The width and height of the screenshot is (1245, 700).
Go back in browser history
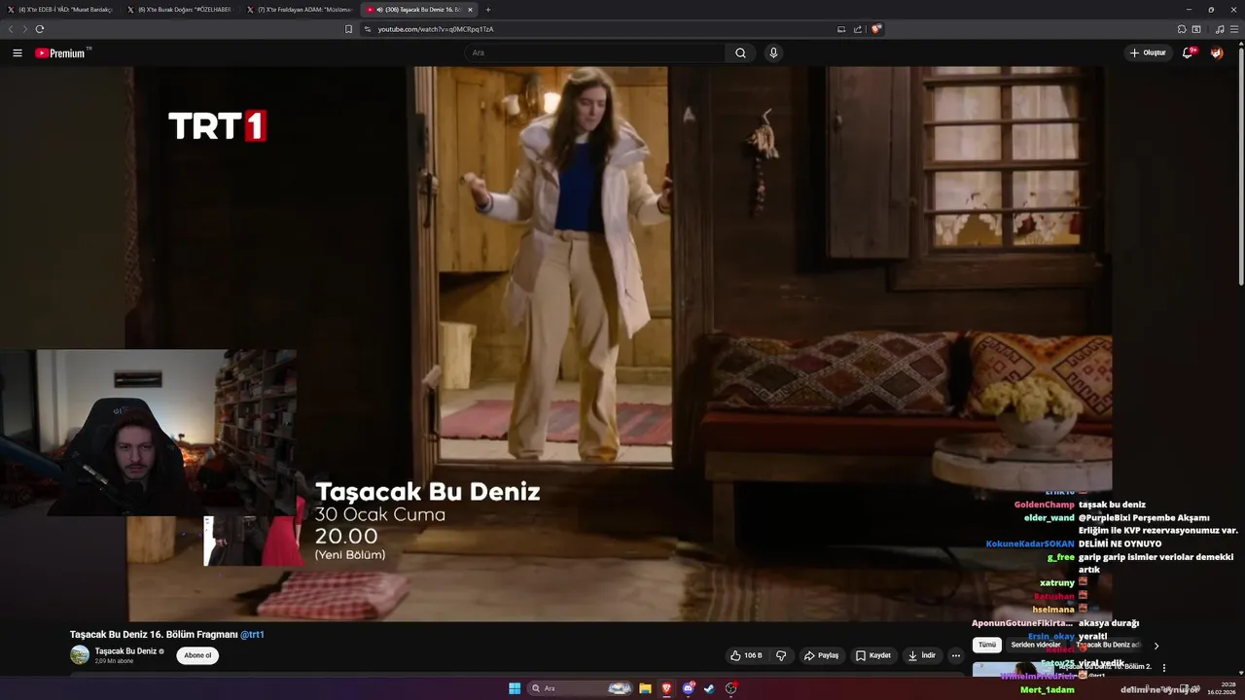click(11, 29)
